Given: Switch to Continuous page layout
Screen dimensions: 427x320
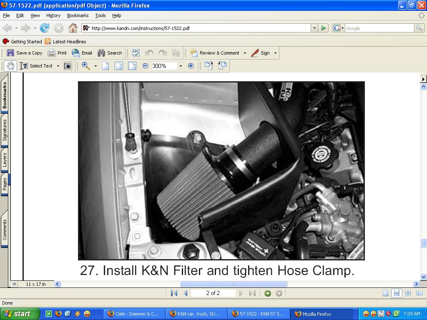Looking at the screenshot, I should (x=397, y=293).
